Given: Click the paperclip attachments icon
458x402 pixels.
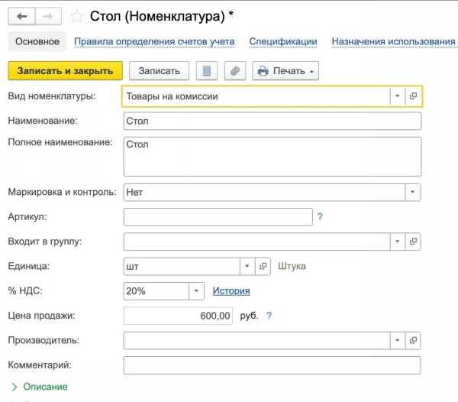Looking at the screenshot, I should (x=234, y=71).
